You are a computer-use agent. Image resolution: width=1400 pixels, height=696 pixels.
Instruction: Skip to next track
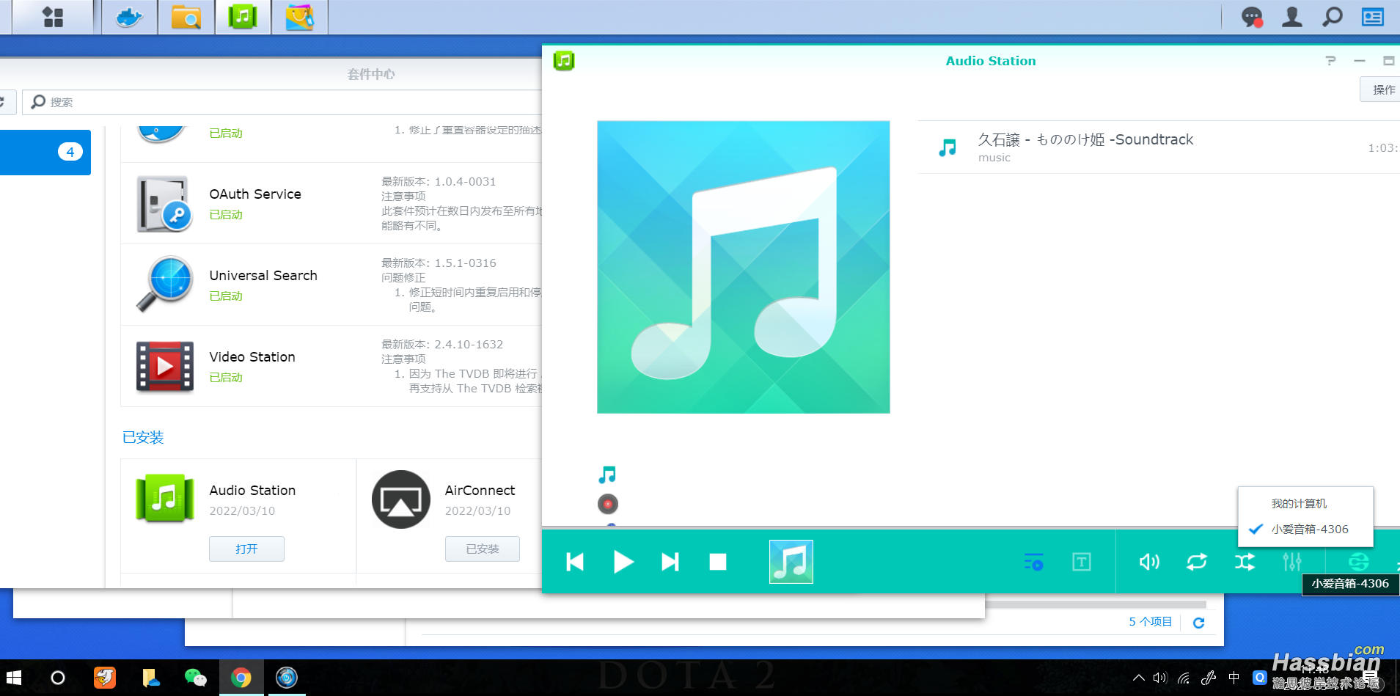(x=670, y=562)
